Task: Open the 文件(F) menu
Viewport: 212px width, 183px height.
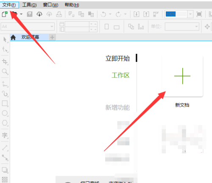Action: [9, 5]
